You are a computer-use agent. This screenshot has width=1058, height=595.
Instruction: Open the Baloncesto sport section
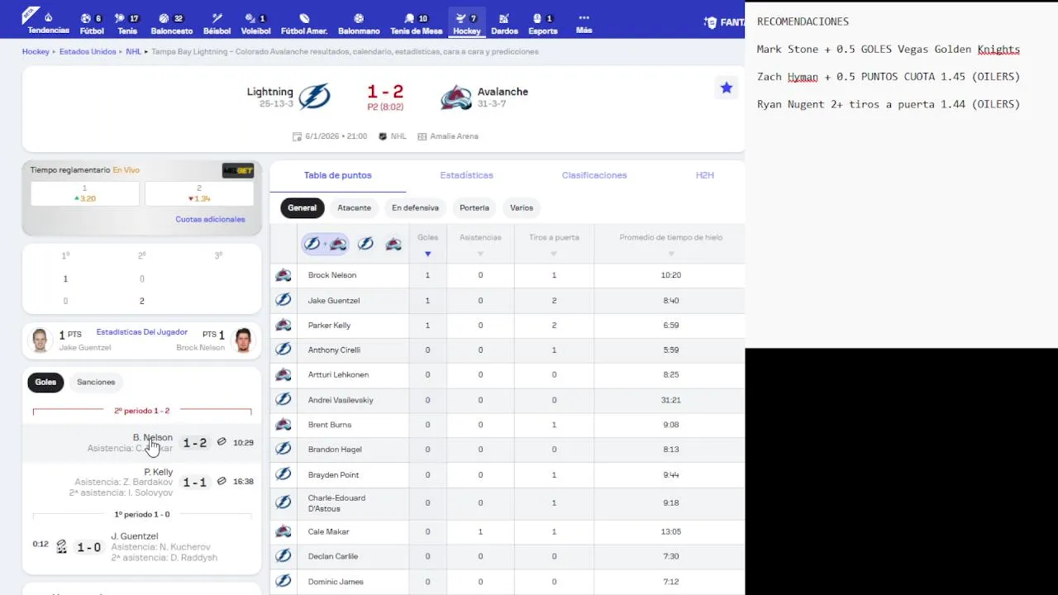pos(172,23)
